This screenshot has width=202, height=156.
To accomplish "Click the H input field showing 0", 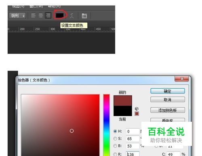I will [x=133, y=131].
